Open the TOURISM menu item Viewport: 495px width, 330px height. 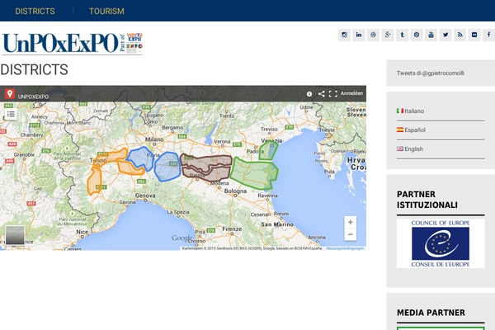(106, 11)
